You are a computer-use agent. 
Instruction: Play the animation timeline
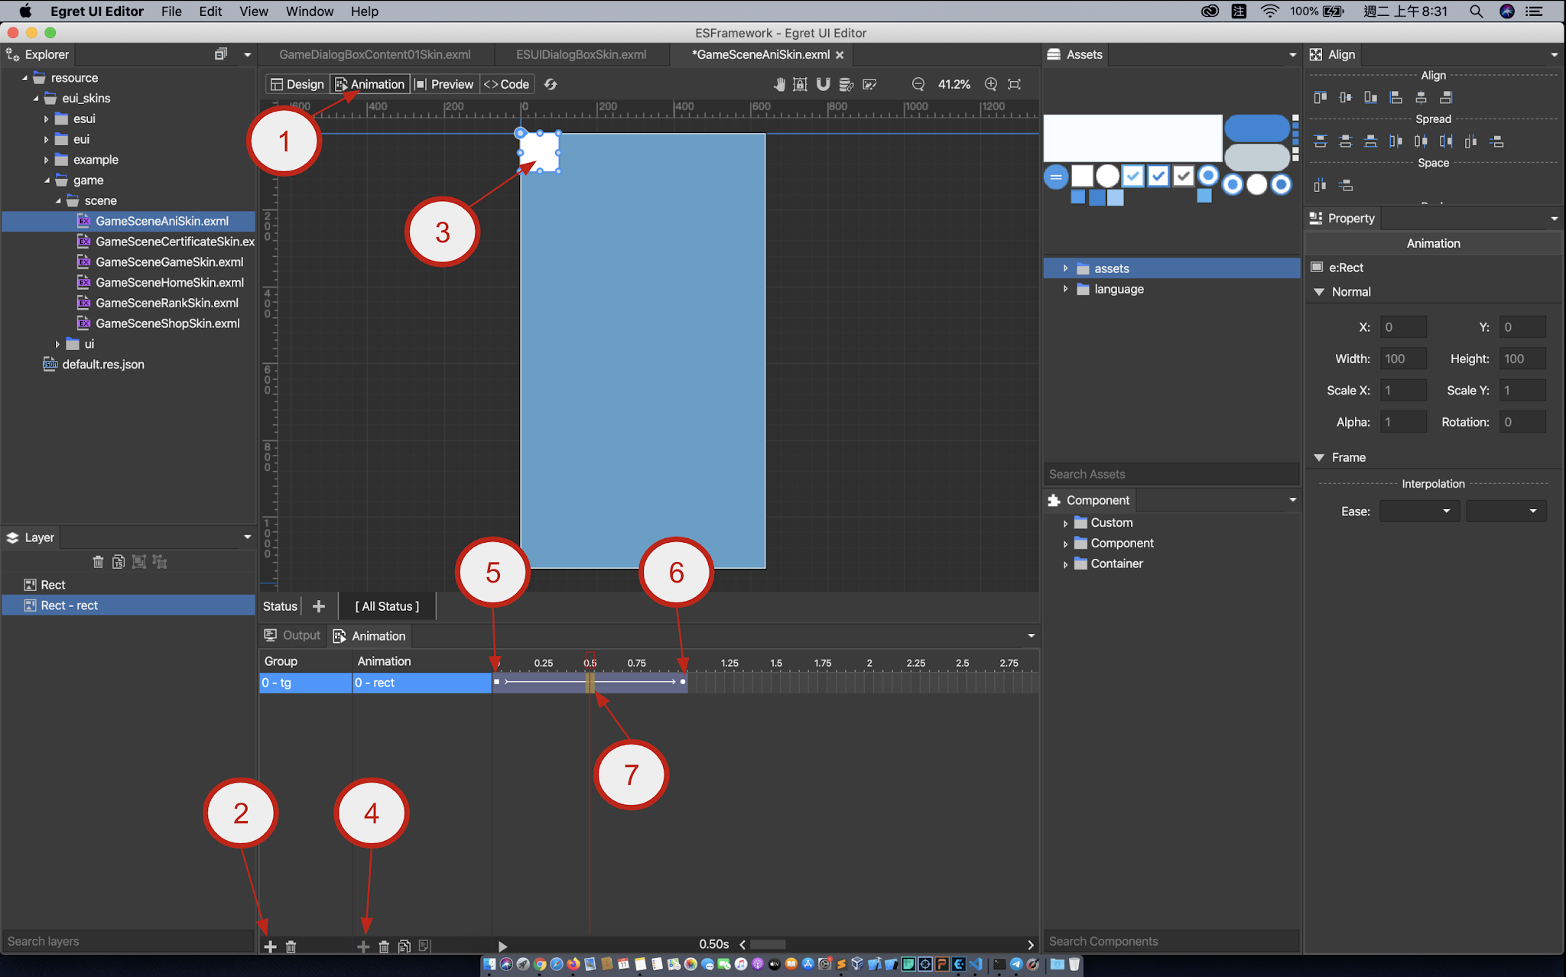click(502, 946)
